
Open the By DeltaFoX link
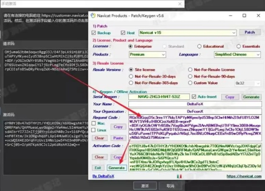[x=103, y=176]
